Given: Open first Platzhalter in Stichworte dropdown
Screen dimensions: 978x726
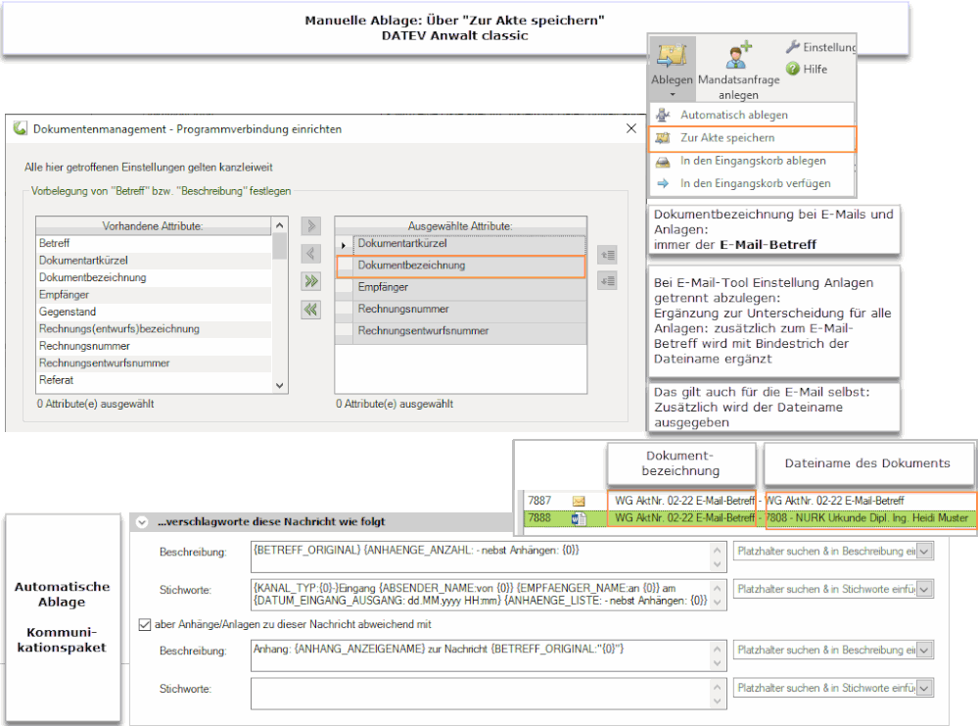Looking at the screenshot, I should coord(924,589).
